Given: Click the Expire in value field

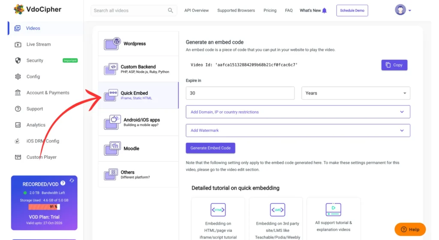Looking at the screenshot, I should pyautogui.click(x=240, y=93).
